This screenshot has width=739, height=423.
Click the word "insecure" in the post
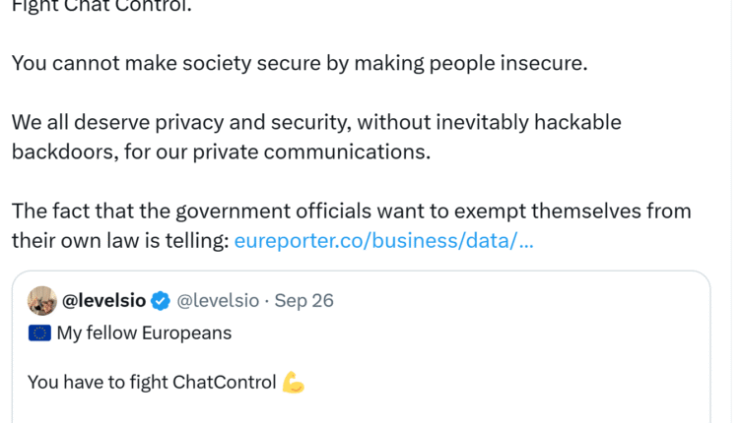point(540,63)
